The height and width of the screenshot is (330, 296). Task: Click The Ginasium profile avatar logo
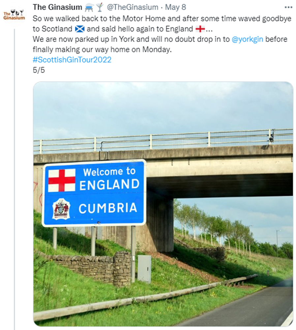pyautogui.click(x=14, y=15)
